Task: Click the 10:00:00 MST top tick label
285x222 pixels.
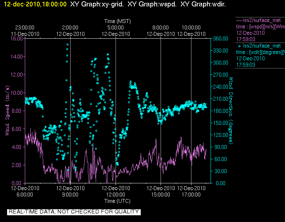Action: click(191, 28)
